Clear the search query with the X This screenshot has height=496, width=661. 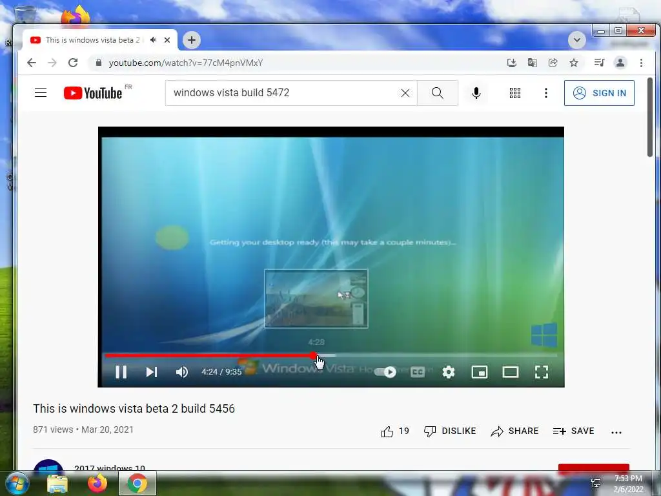point(405,93)
